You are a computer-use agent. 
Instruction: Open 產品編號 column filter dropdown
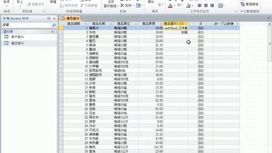pos(86,24)
